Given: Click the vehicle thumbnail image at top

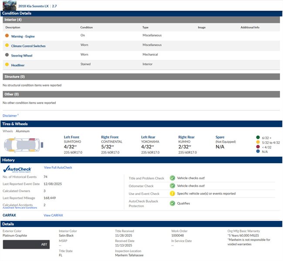Looking at the screenshot, I should [9, 6].
